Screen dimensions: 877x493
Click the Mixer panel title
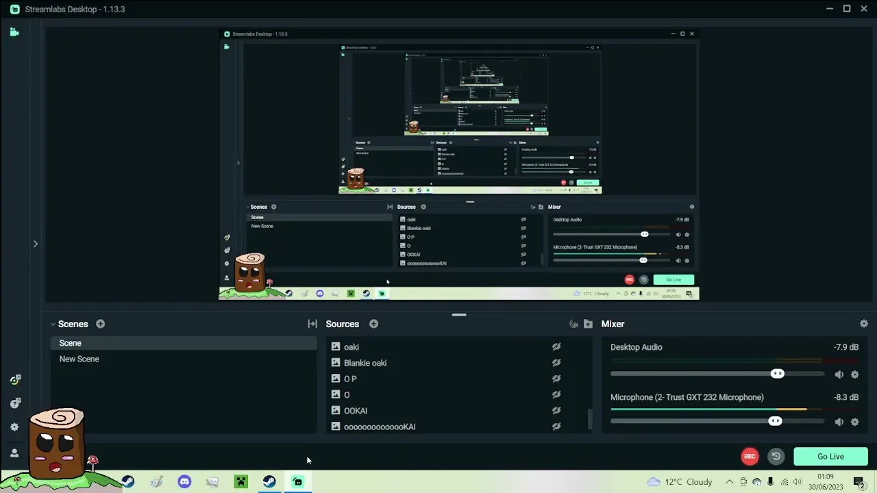click(x=613, y=324)
